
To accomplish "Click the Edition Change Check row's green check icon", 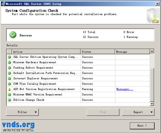I will point(9,100).
